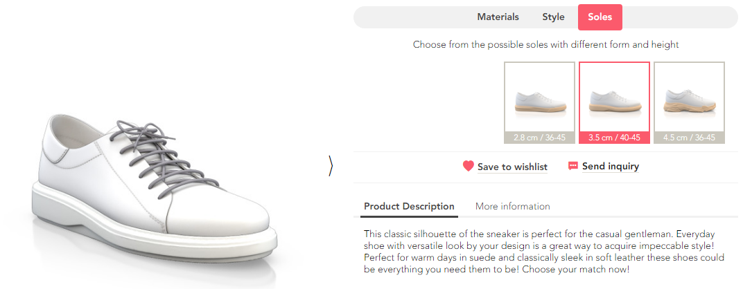Click the highlighted "3.5 cm / 40-45" label
The image size is (743, 289).
click(x=614, y=137)
